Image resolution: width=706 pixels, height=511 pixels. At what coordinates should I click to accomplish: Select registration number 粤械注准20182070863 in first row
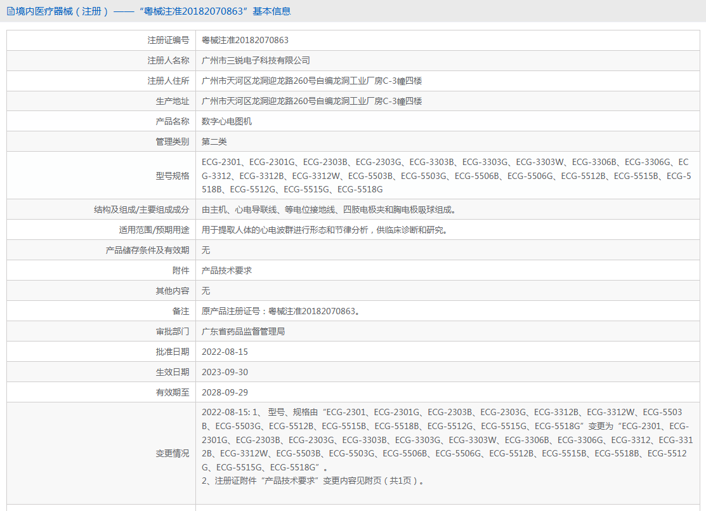tap(245, 40)
